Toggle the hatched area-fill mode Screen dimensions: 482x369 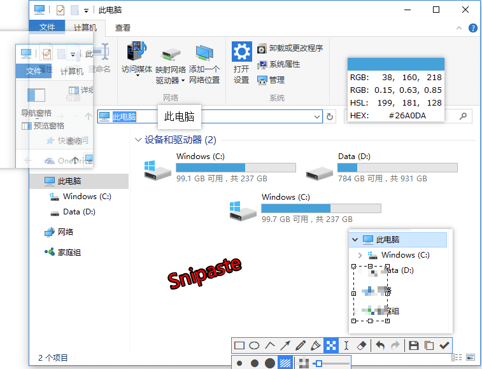[x=285, y=363]
